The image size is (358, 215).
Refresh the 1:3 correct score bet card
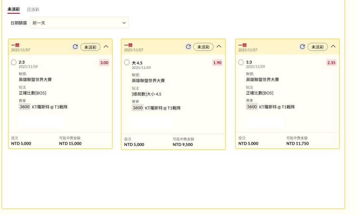click(302, 47)
